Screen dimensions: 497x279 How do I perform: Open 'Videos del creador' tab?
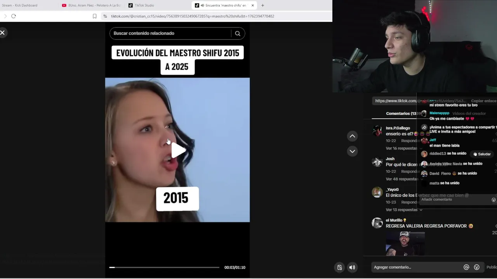[469, 114]
